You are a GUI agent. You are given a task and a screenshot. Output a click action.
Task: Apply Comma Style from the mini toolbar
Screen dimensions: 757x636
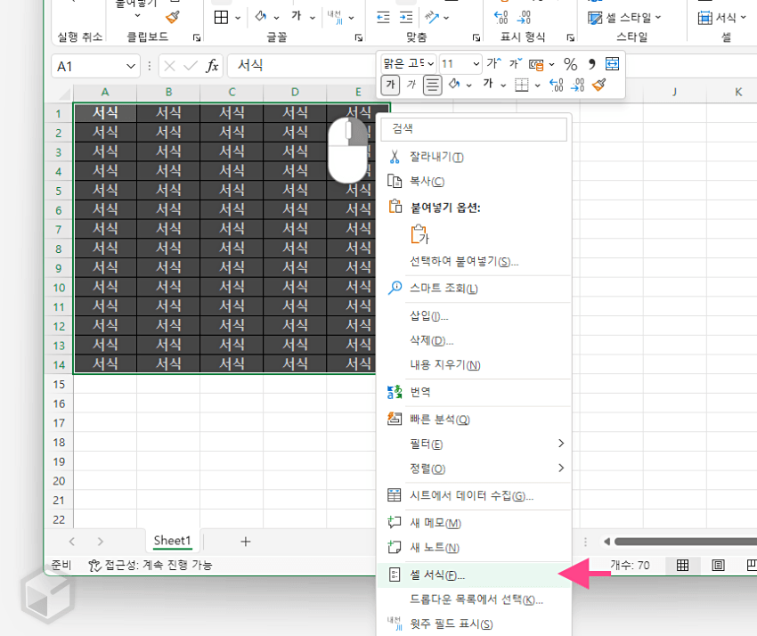tap(592, 64)
